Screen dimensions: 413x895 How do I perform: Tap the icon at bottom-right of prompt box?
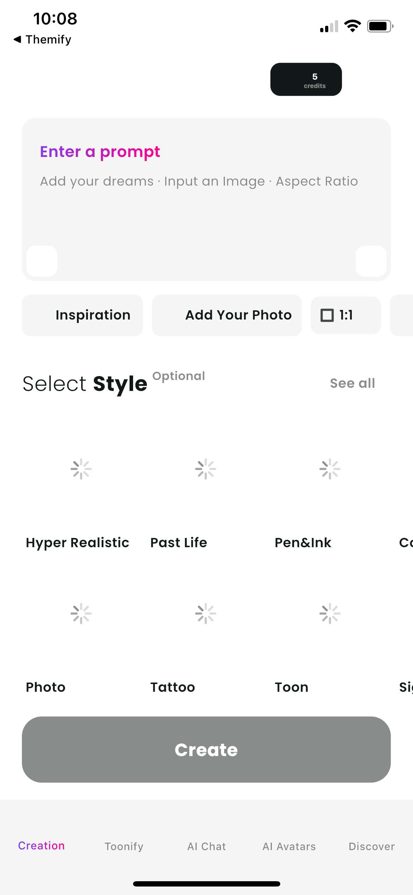point(371,261)
